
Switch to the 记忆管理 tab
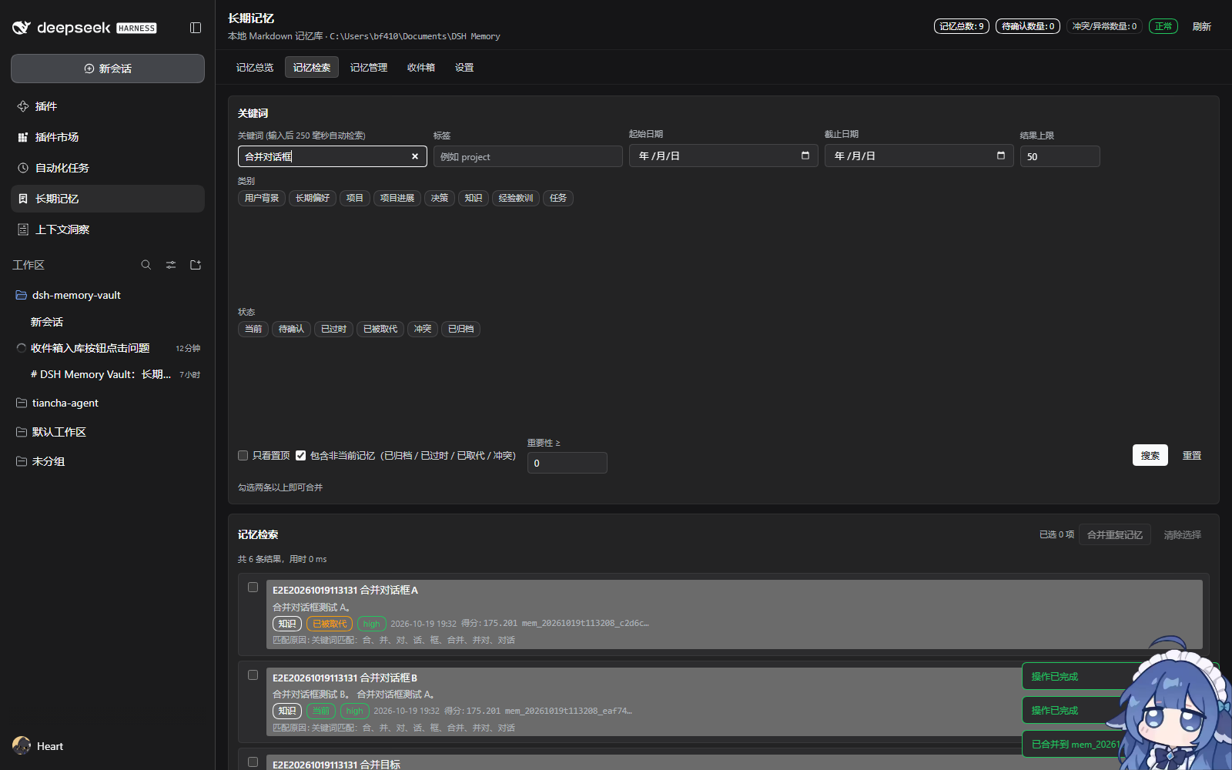click(x=369, y=68)
